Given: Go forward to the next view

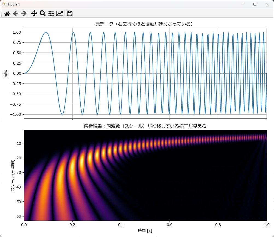Looking at the screenshot, I should [24, 13].
